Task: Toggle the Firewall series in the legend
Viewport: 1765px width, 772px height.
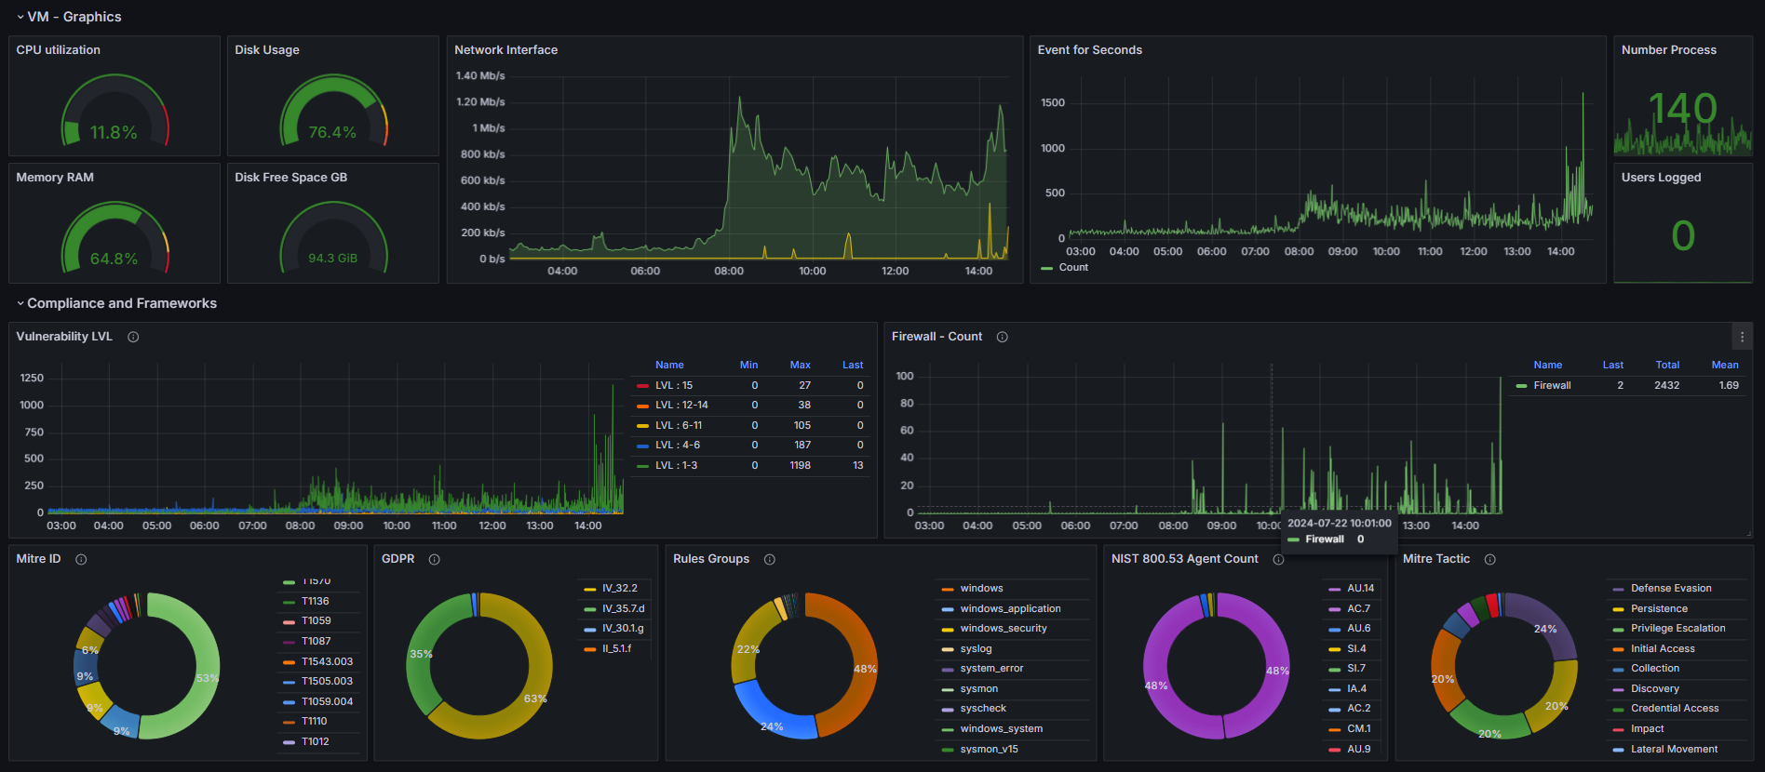Action: pyautogui.click(x=1552, y=385)
